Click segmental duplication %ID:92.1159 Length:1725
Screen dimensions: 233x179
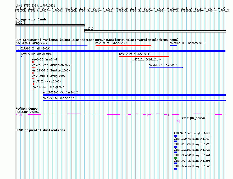pos(176,152)
